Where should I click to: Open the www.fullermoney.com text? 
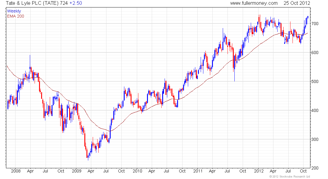point(254,3)
